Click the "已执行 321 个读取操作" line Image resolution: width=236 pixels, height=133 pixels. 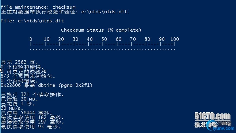[x=33, y=95]
